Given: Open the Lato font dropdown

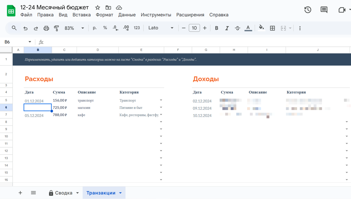Looking at the screenshot, I should tap(161, 28).
